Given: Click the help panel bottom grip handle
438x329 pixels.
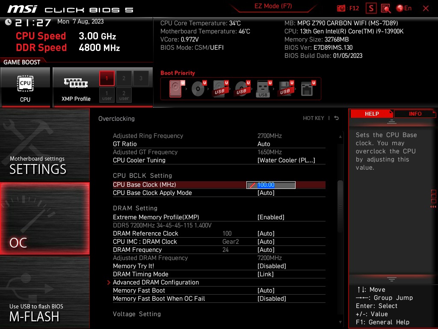Looking at the screenshot, I should tap(392, 279).
